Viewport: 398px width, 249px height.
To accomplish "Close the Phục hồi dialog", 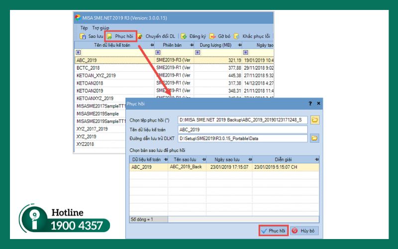I will coord(318,104).
